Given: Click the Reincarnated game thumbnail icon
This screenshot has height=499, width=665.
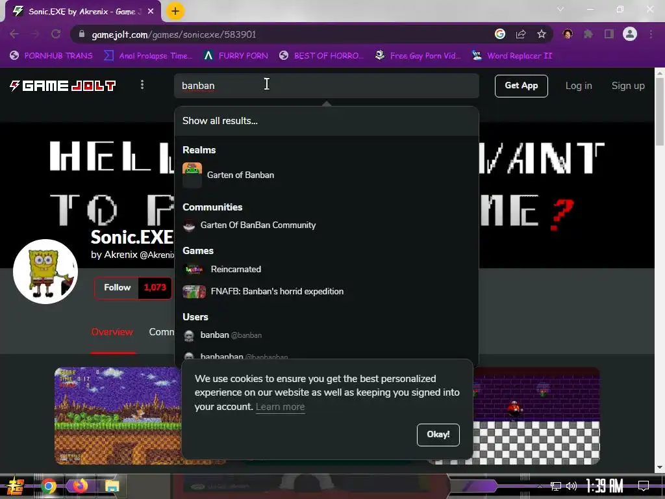Looking at the screenshot, I should click(194, 269).
